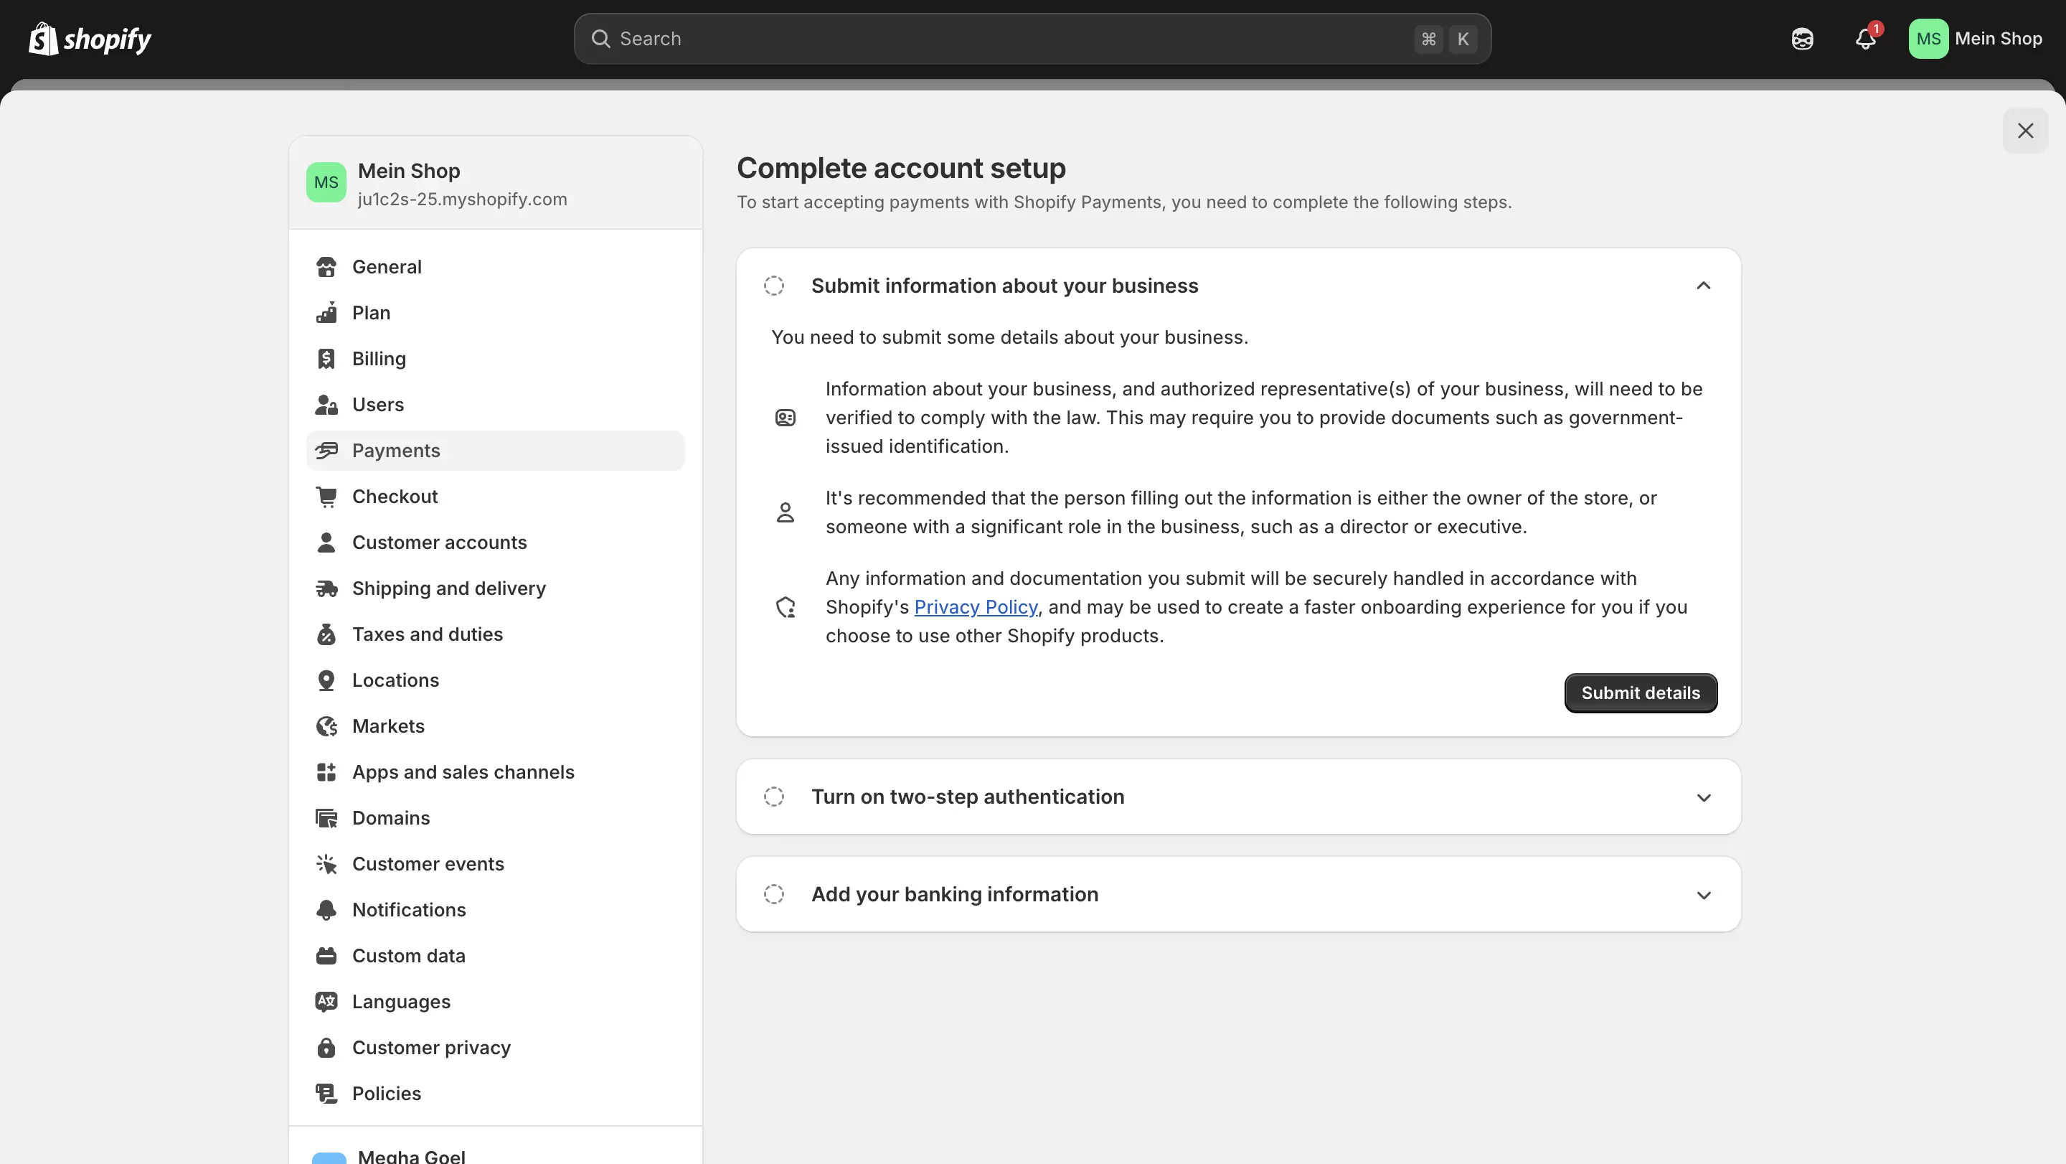Image resolution: width=2066 pixels, height=1164 pixels.
Task: Select Payments in the sidebar
Action: pos(495,450)
